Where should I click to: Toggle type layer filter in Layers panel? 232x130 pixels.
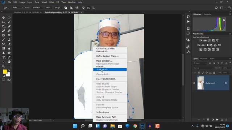[218, 63]
